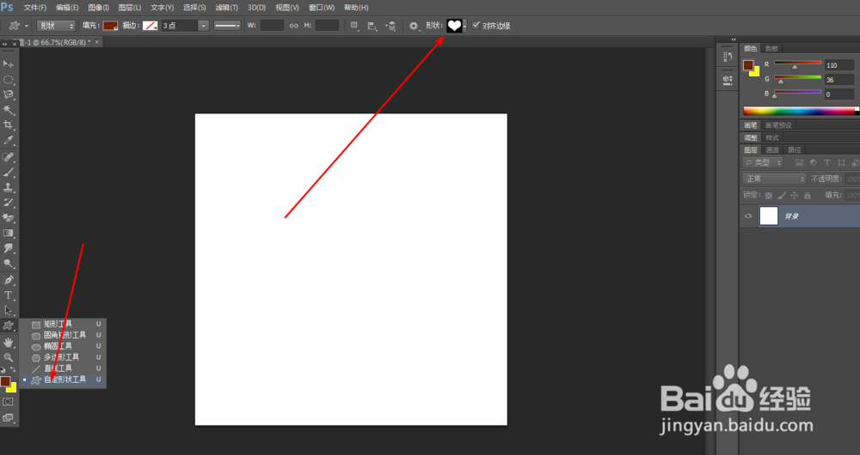Open the 滤镜(T) menu
This screenshot has width=860, height=455.
pos(226,8)
